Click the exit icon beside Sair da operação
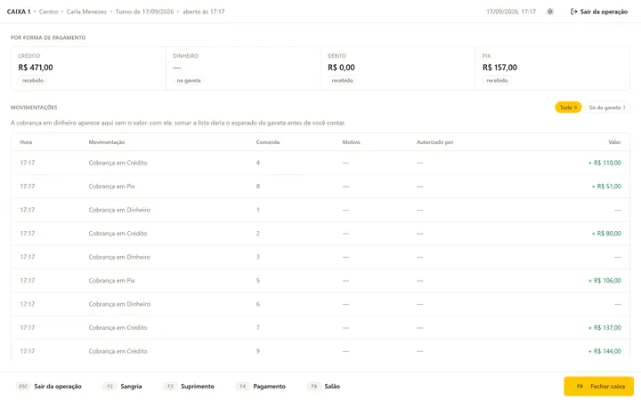 click(574, 12)
